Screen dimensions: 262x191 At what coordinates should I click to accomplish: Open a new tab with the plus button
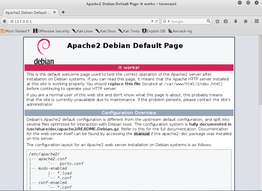tap(63, 12)
